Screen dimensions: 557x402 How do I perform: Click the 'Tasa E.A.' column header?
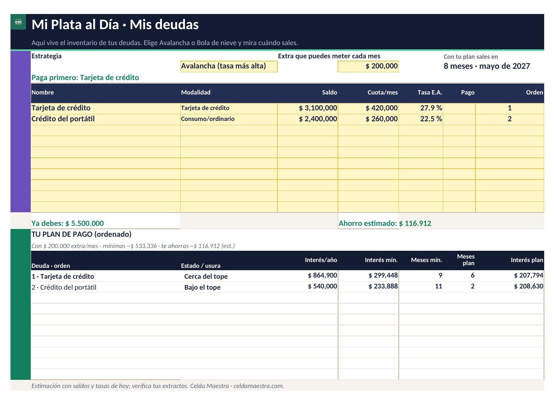(x=430, y=92)
